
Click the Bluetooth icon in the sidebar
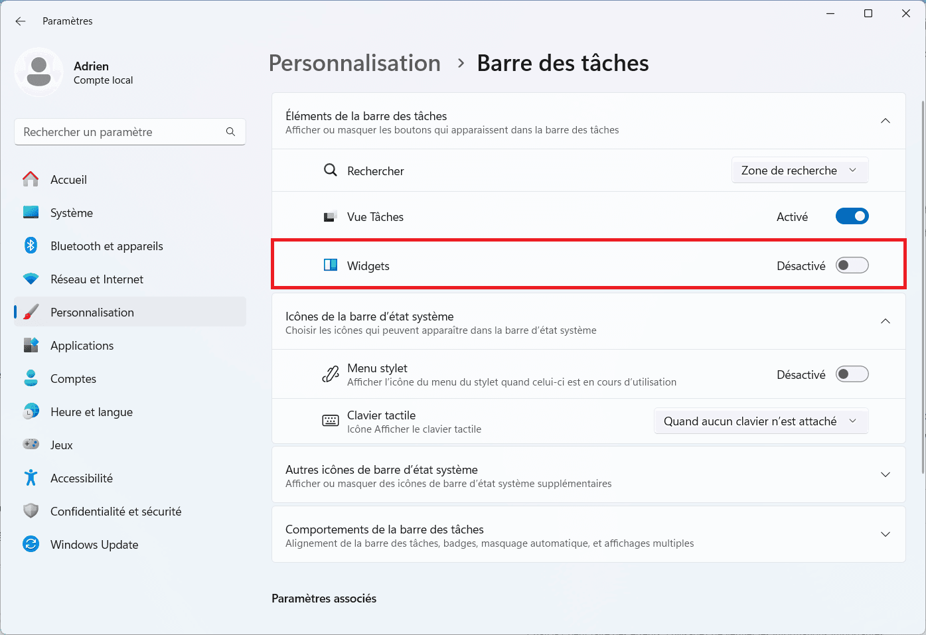pos(31,246)
